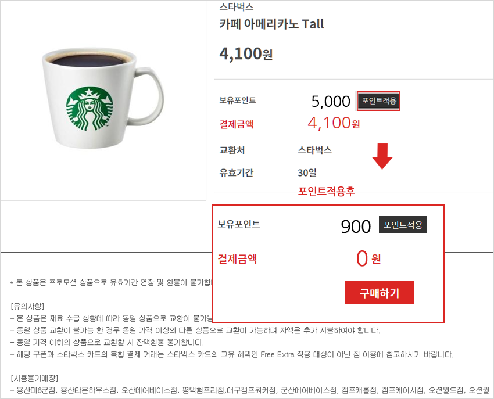Click the 유효기간 label
Screen dimensions: 494x399
click(235, 172)
